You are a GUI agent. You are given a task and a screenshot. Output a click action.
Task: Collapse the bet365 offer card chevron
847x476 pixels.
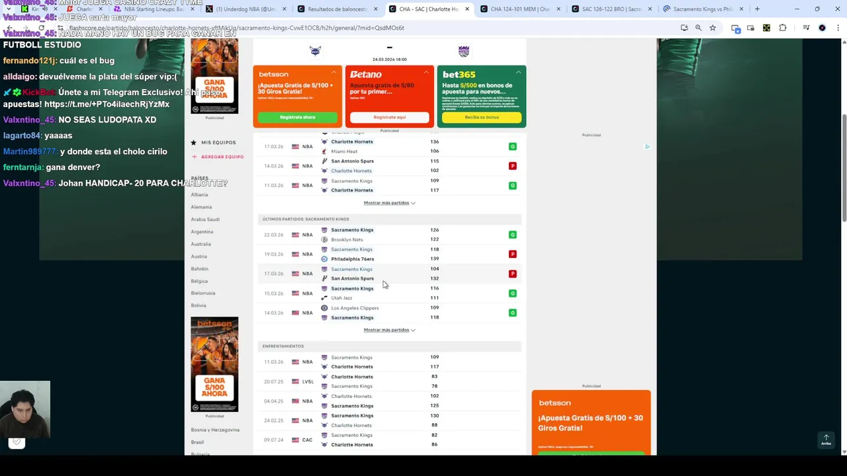point(518,71)
